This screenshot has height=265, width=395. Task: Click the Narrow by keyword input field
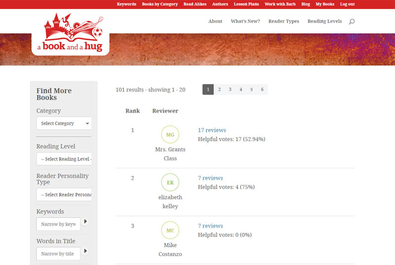[x=58, y=224]
